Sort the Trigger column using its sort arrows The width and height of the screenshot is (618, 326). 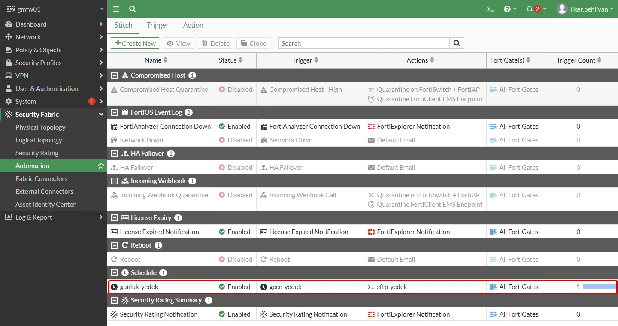pos(316,60)
